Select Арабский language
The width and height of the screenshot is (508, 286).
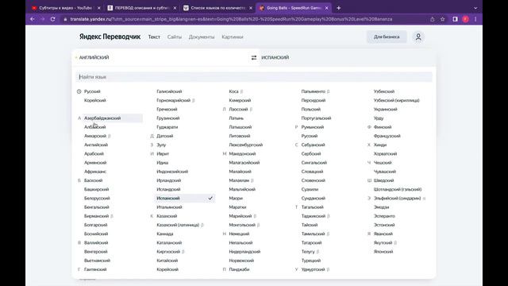tap(94, 153)
